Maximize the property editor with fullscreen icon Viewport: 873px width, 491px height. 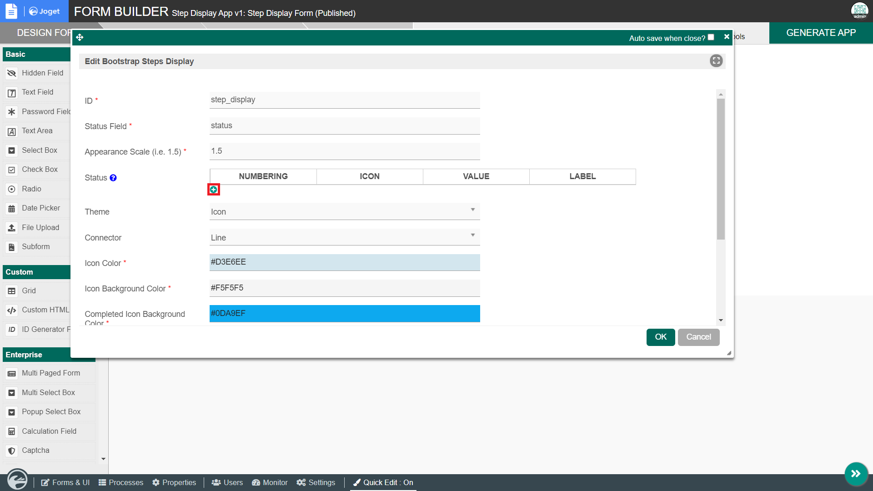click(x=716, y=61)
